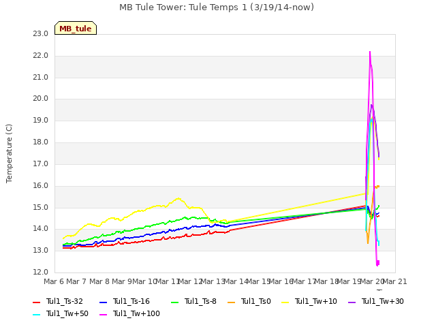
Task: Click the Tul1_Tw+10 legend label
Action: tap(316, 301)
